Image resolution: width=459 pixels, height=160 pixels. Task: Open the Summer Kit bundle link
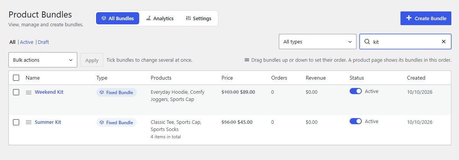(48, 122)
